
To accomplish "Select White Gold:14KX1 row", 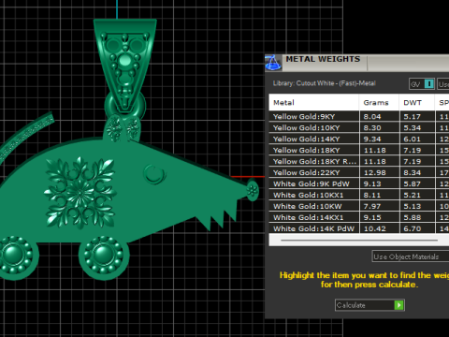I will [x=359, y=217].
